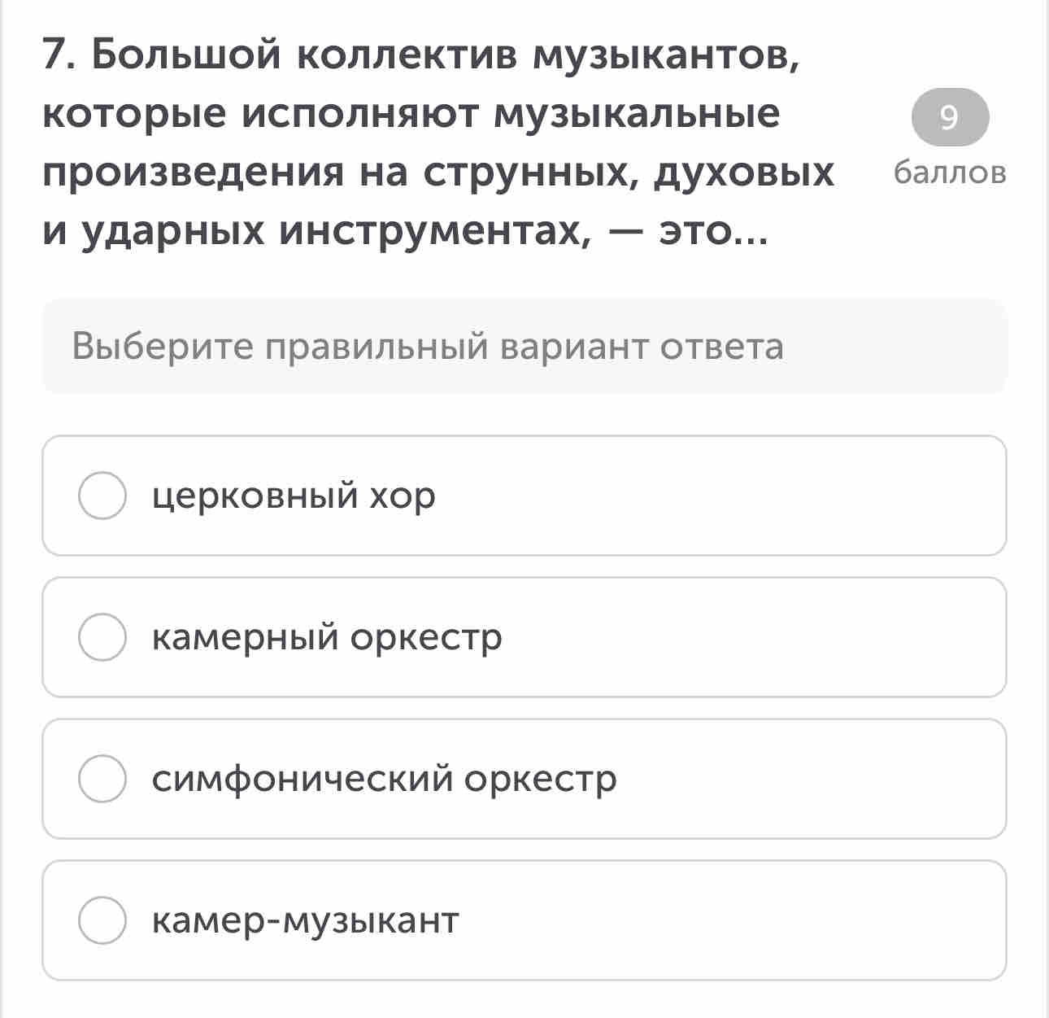Click the камерный оркестр label text
Screen dimensions: 1049x1018
(x=327, y=637)
